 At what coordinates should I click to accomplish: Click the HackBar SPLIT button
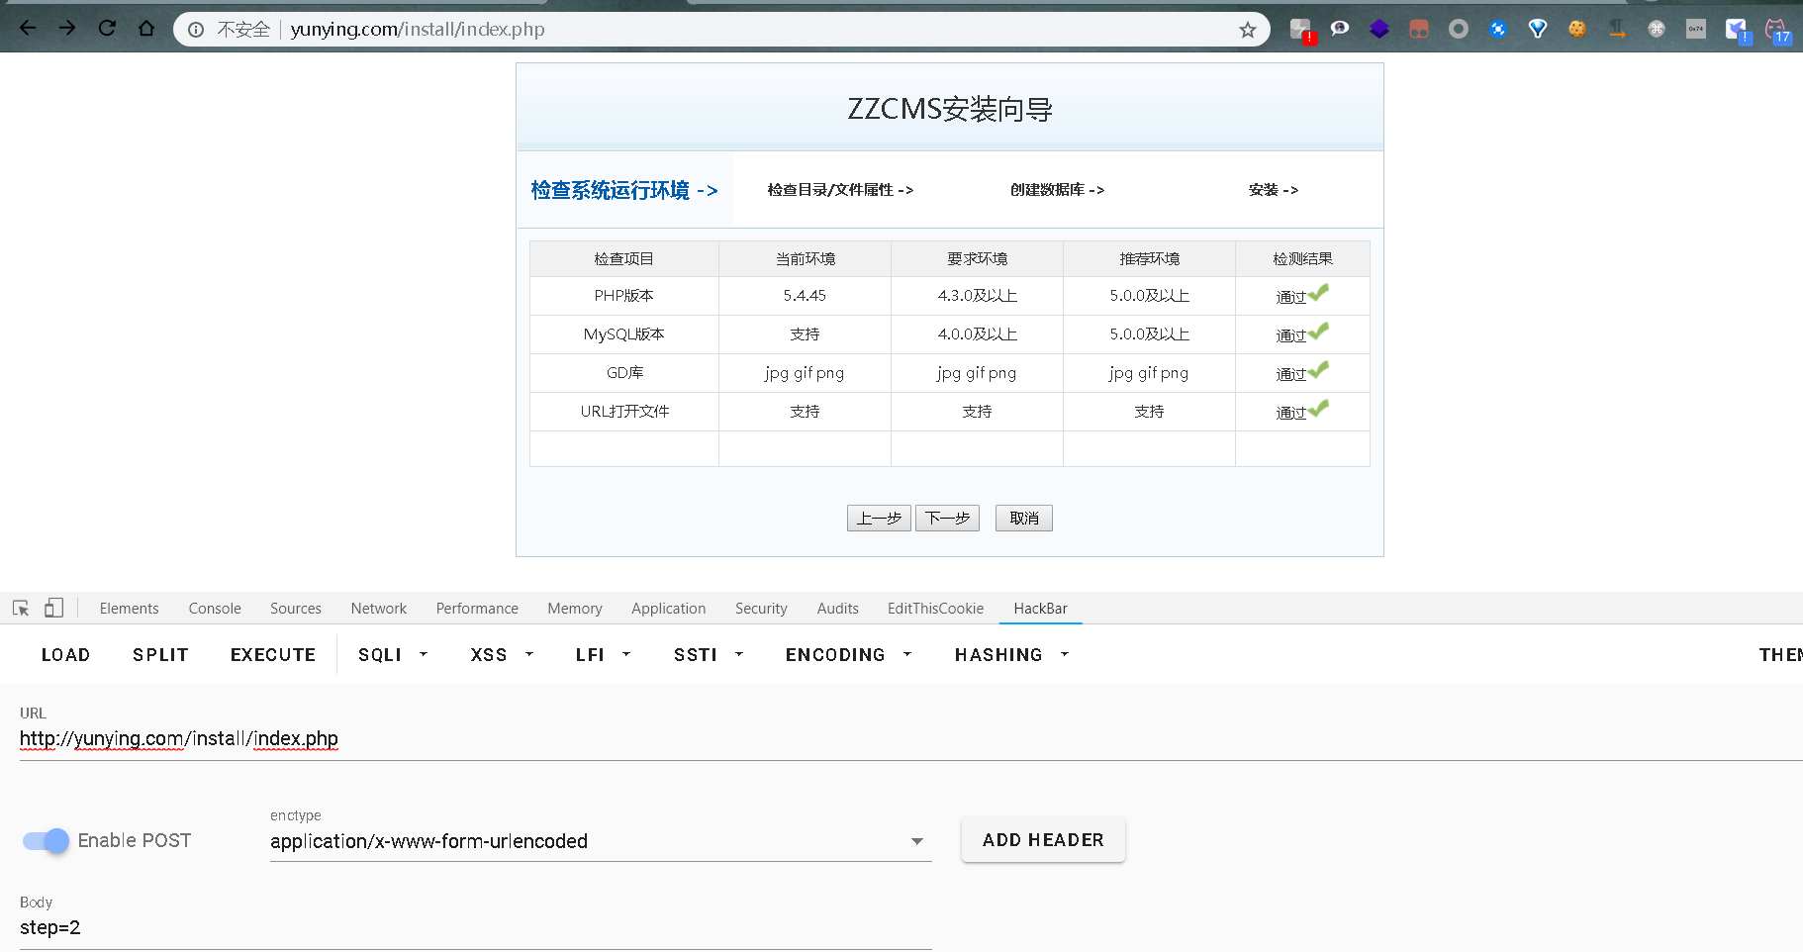click(x=160, y=654)
